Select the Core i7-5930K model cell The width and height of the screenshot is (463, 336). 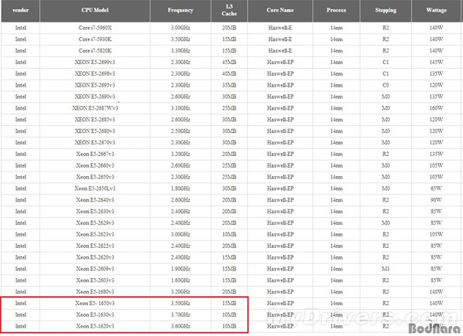(x=95, y=39)
